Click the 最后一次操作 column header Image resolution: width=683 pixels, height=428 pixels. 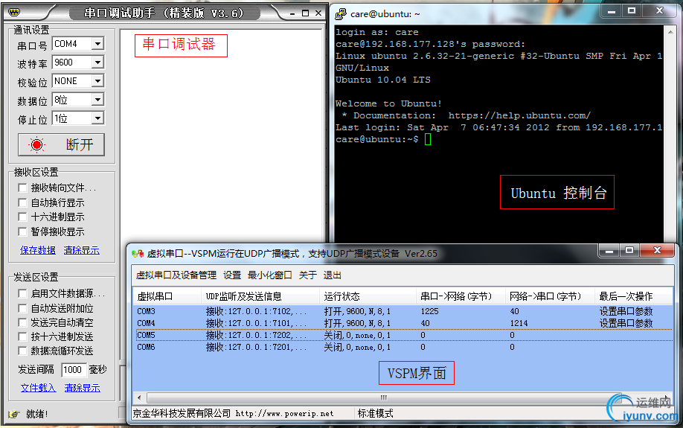(633, 296)
